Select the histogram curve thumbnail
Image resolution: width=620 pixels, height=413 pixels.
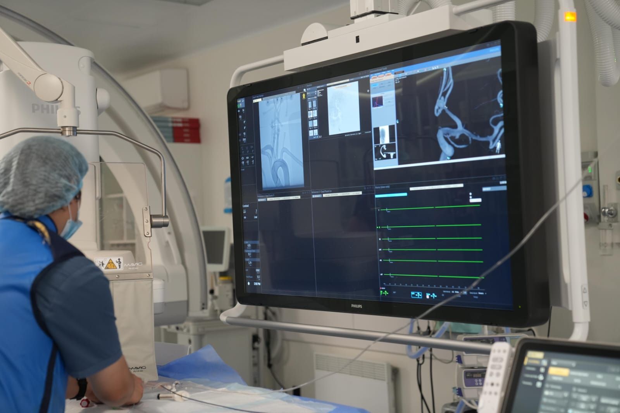tap(378, 103)
